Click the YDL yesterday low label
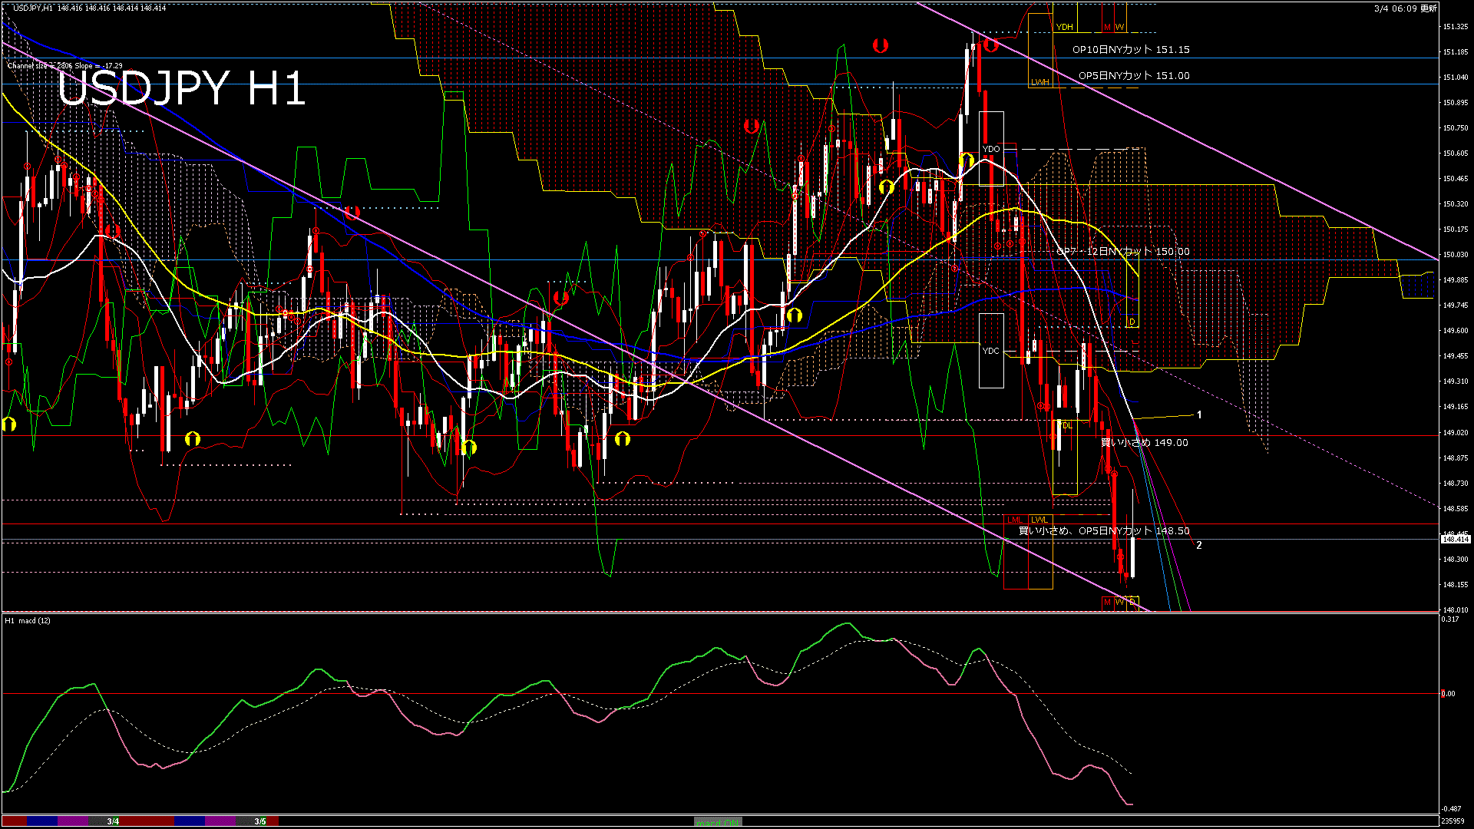 pos(1065,425)
